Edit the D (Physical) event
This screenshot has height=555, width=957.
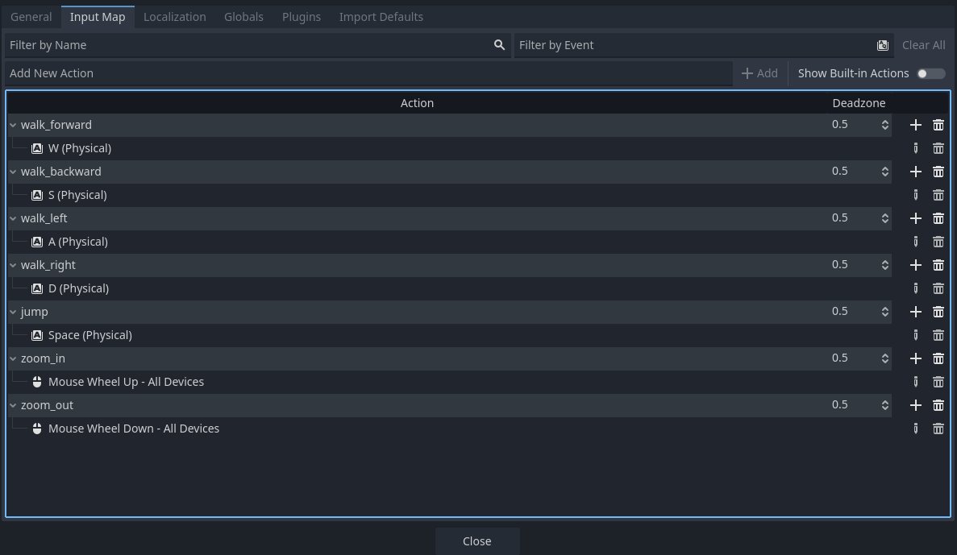click(916, 288)
